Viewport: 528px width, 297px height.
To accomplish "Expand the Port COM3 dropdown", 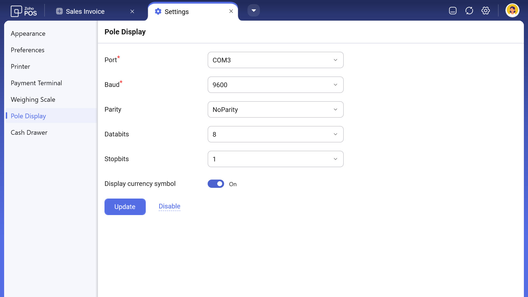I will 276,60.
